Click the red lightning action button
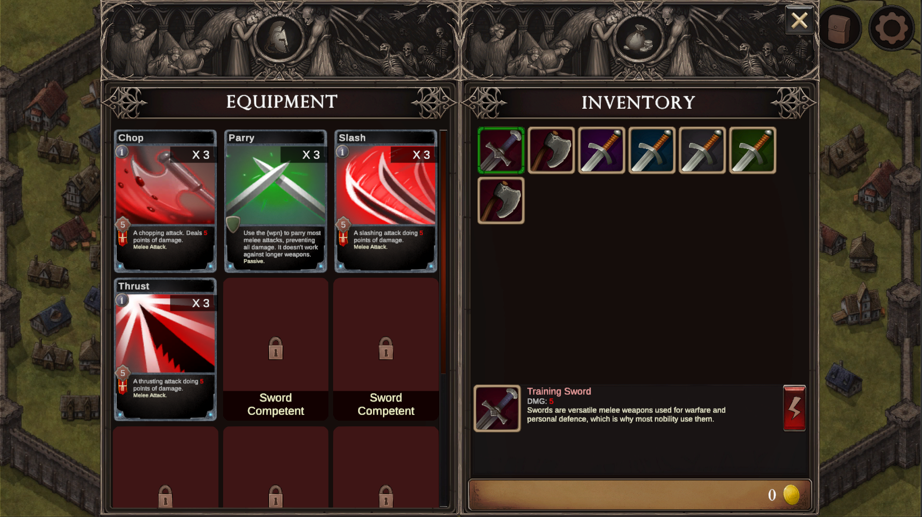This screenshot has width=922, height=517. click(794, 408)
